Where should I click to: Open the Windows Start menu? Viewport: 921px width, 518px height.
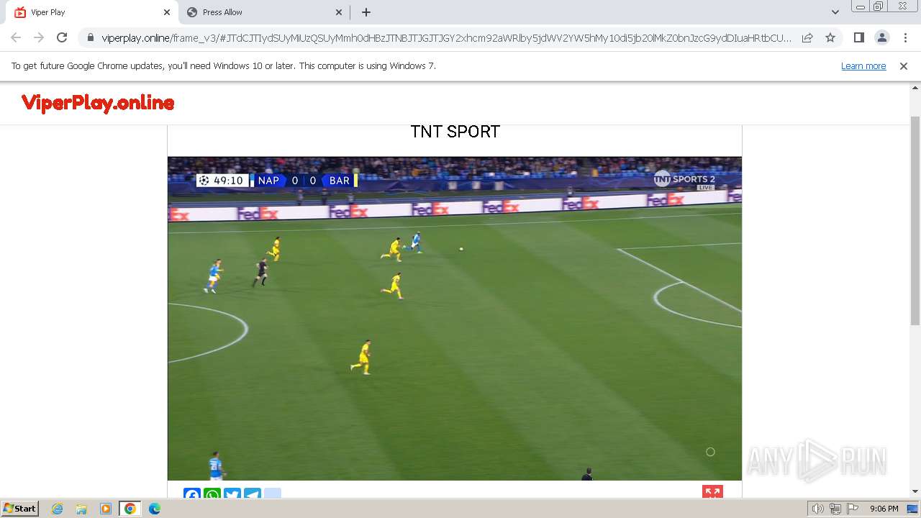tap(19, 509)
